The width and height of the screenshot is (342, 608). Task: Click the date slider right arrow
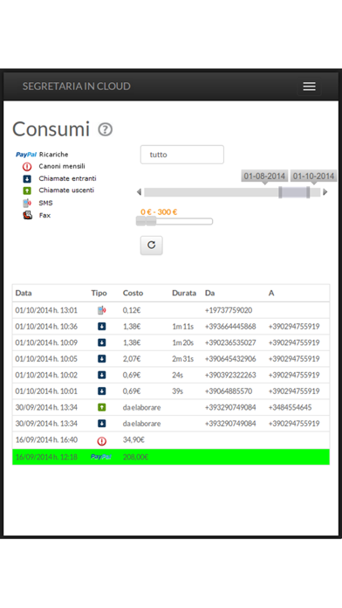point(325,192)
